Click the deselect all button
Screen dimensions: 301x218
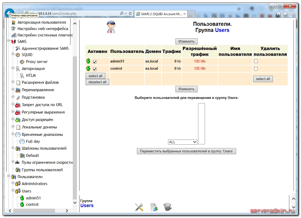pos(97,82)
